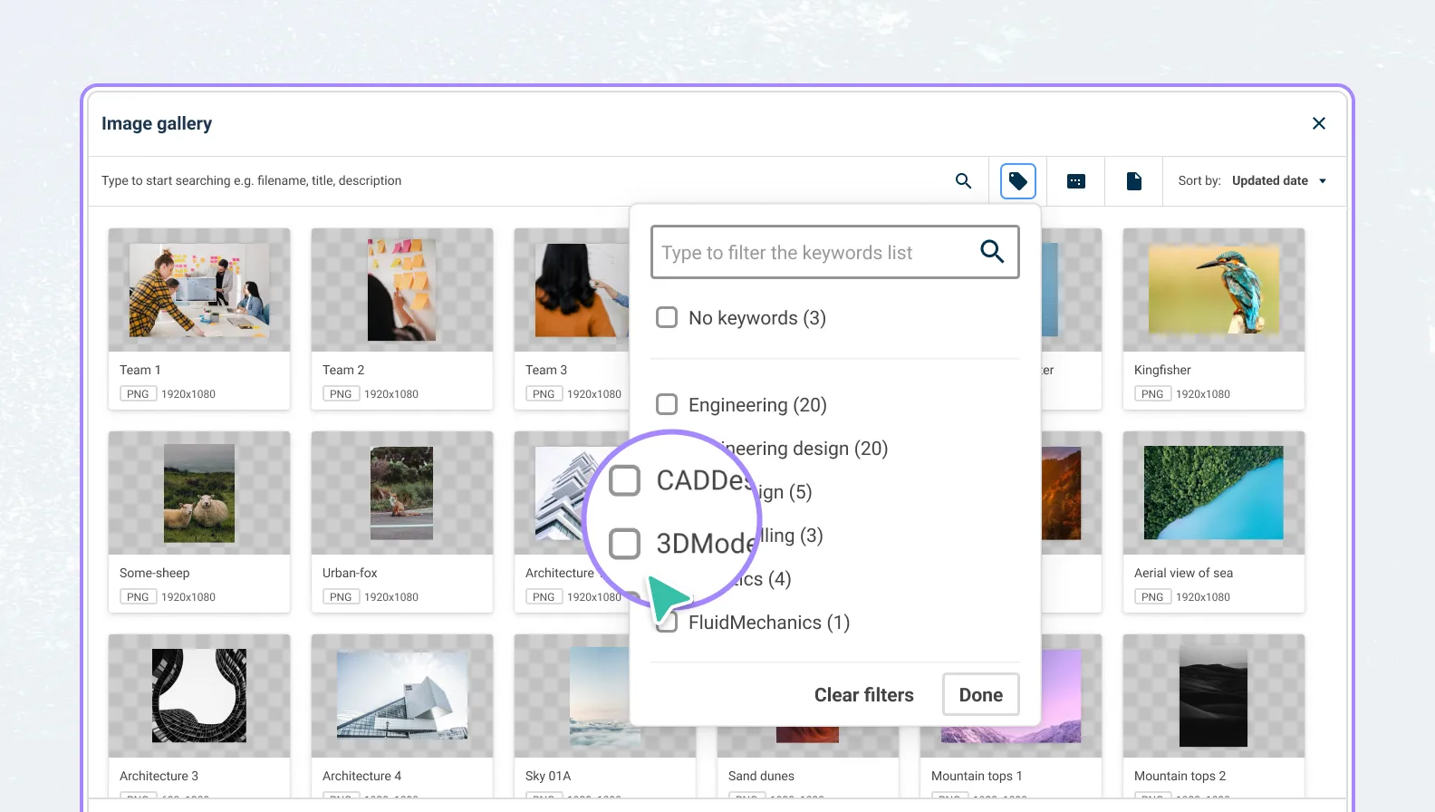Select the Sky 01A thumbnail
Screen dimensions: 1435x812
(x=572, y=696)
